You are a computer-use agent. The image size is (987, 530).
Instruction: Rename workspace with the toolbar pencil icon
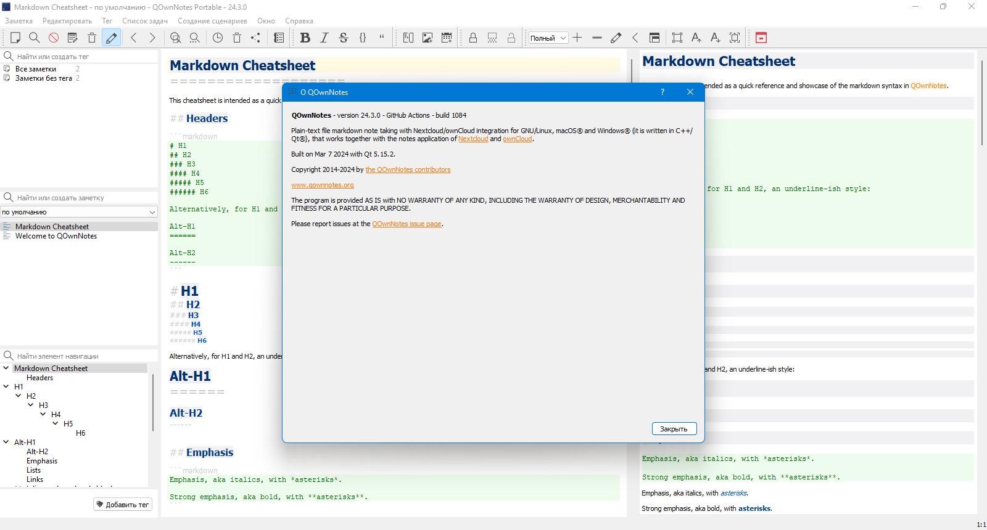pos(616,38)
